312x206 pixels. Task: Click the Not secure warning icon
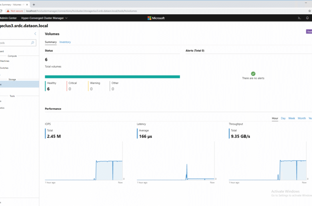coord(8,11)
